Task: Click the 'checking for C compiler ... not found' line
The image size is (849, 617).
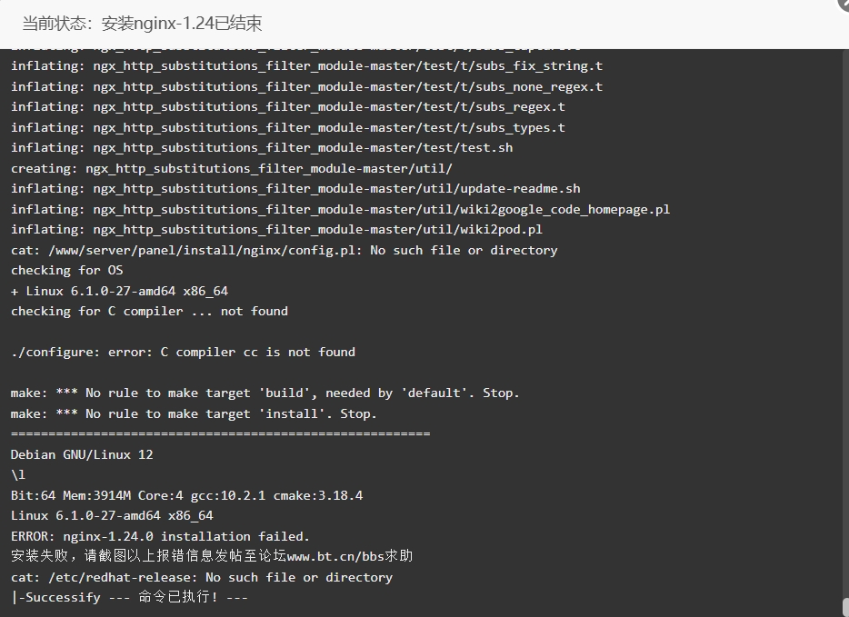Action: (x=149, y=311)
